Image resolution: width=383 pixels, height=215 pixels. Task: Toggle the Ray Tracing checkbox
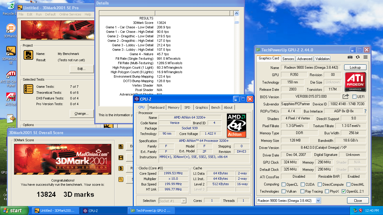point(303,191)
